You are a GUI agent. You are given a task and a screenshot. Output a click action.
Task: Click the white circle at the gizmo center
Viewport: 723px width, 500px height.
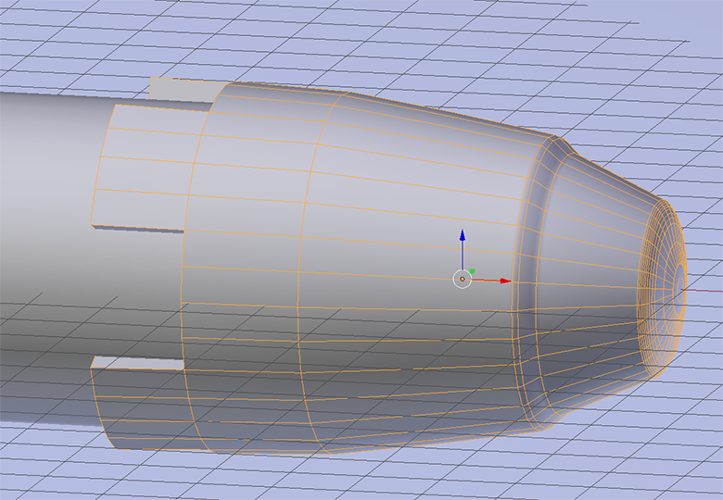click(x=463, y=279)
